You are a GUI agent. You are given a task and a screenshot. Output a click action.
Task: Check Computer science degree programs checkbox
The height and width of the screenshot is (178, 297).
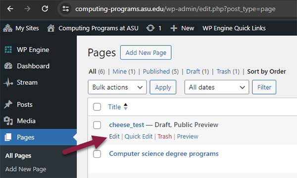click(x=97, y=154)
